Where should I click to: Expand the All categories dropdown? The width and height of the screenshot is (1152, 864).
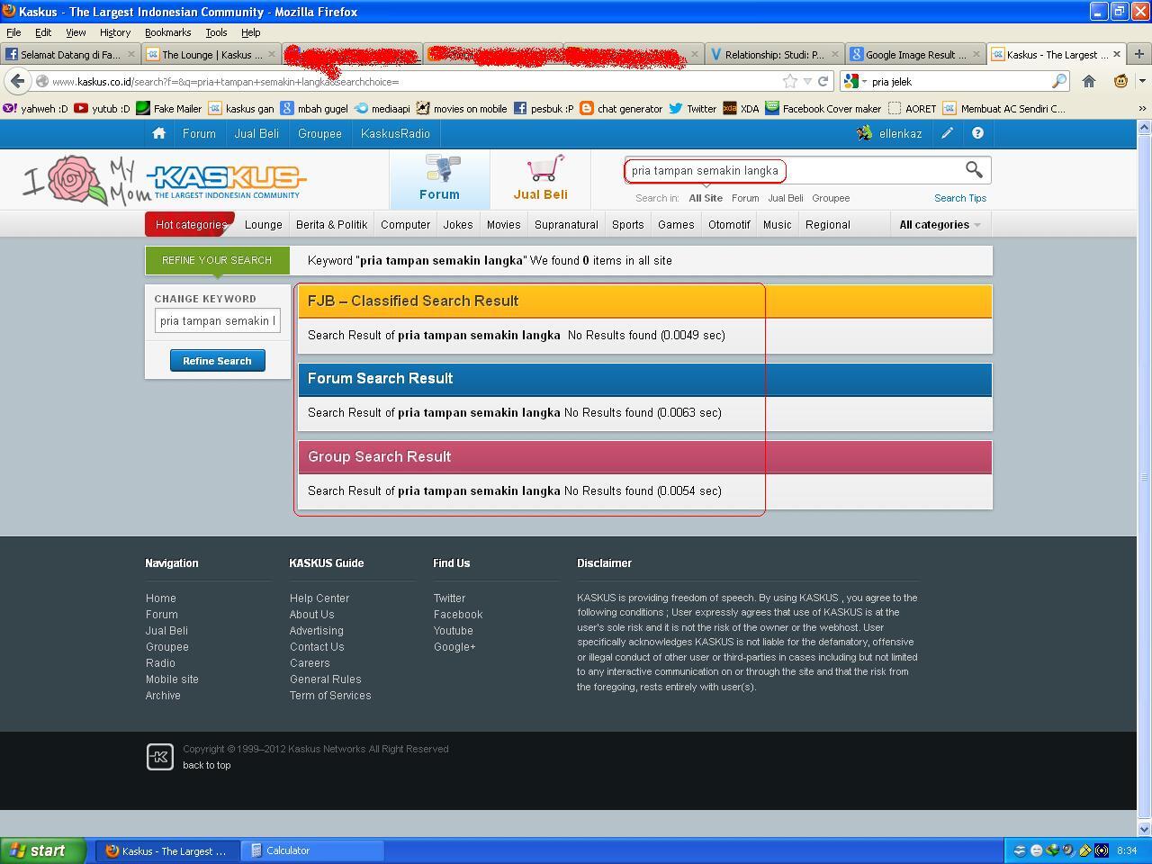click(940, 225)
